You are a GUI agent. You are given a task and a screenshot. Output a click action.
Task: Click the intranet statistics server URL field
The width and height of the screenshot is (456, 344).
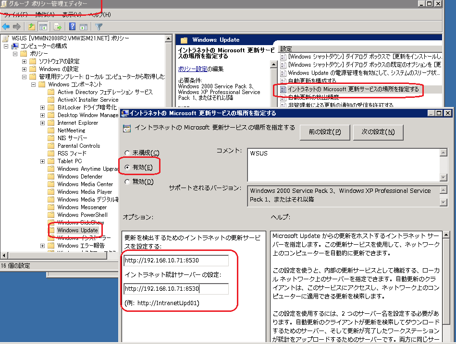coord(176,289)
